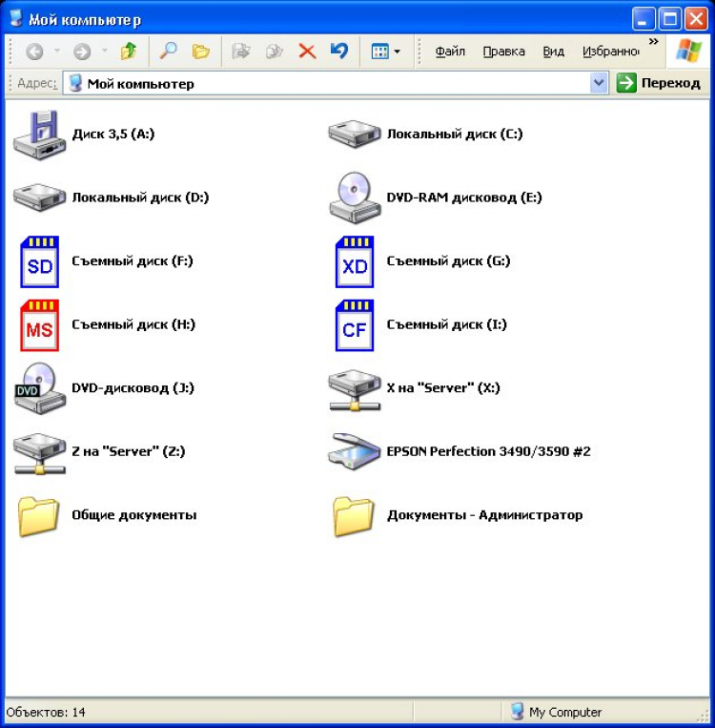Click the Windows flag logo

coord(688,52)
